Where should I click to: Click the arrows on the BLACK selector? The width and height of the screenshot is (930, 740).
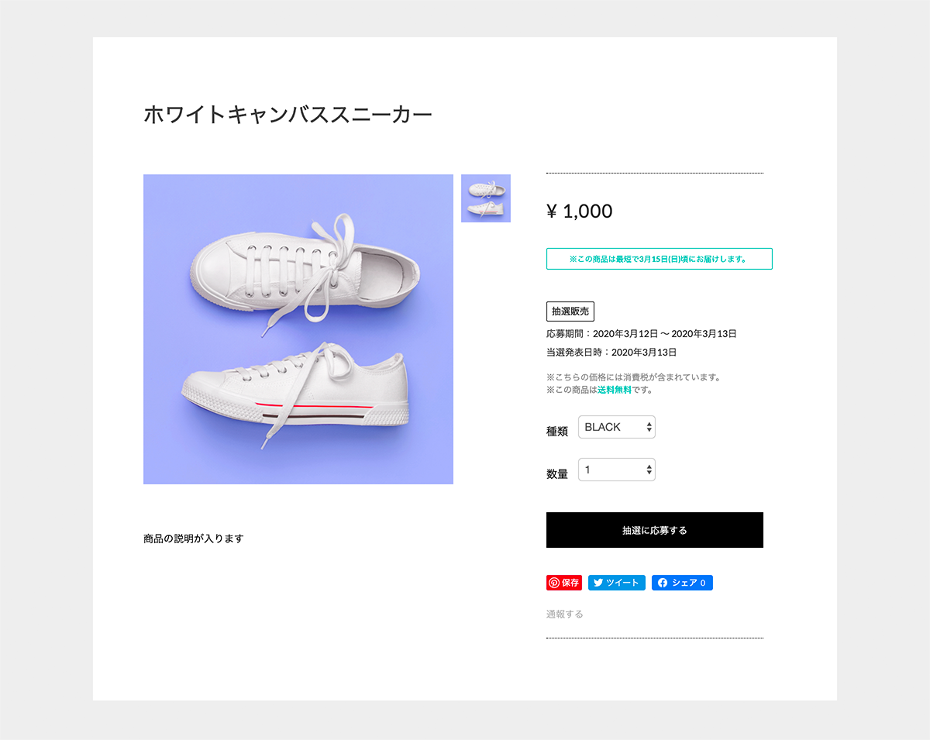click(649, 427)
